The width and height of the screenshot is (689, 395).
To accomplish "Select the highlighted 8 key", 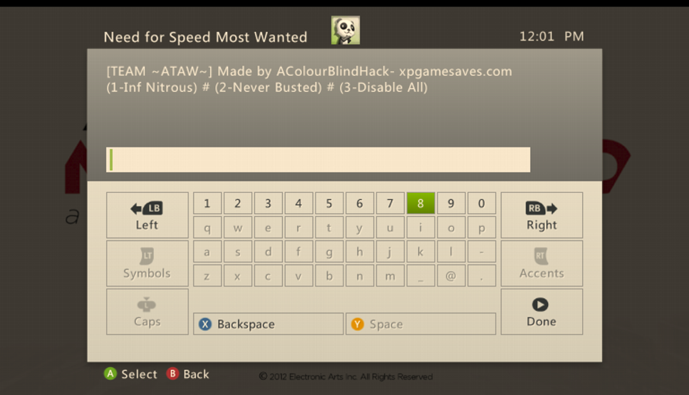I will tap(420, 204).
